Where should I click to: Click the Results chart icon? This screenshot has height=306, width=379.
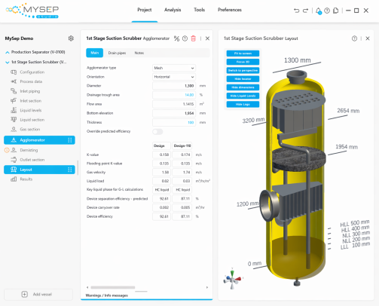[14, 179]
